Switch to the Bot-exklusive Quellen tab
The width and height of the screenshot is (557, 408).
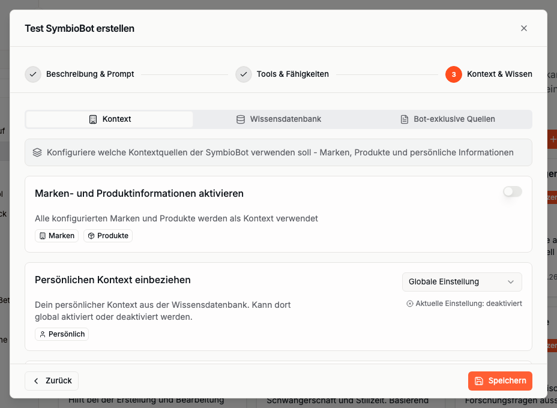coord(447,119)
